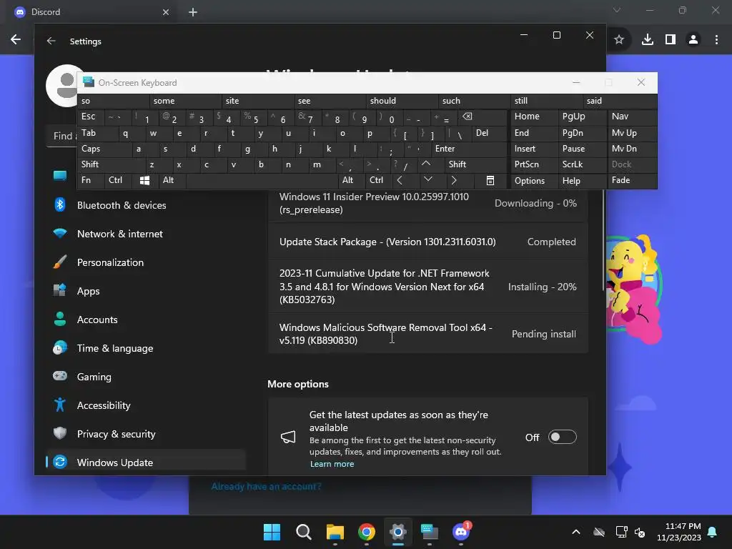Open the Gaming settings page

pos(146,376)
